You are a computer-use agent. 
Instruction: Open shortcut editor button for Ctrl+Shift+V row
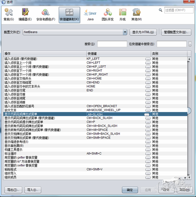(x=148, y=170)
